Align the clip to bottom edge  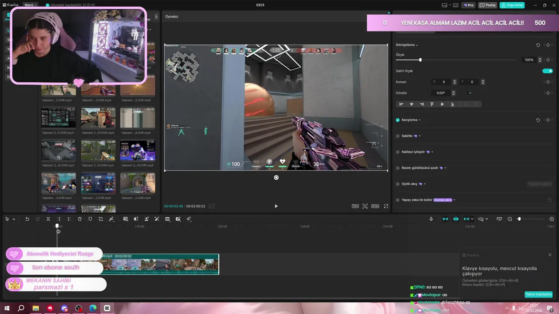(x=452, y=104)
